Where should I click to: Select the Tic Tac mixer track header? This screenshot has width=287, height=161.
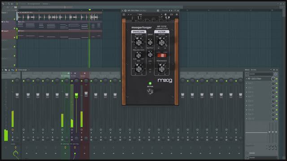(x=75, y=76)
